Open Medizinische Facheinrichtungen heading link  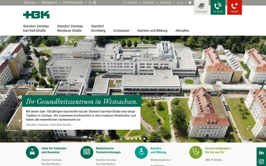(x=108, y=150)
